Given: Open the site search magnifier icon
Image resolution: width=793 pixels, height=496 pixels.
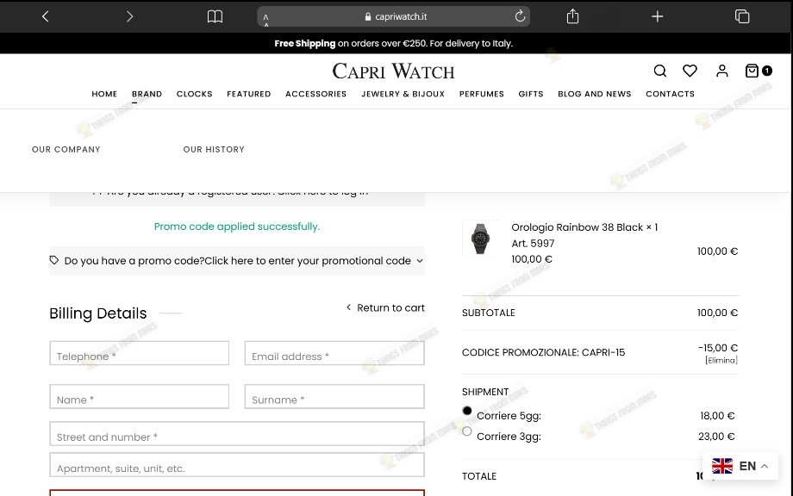Looking at the screenshot, I should (660, 71).
